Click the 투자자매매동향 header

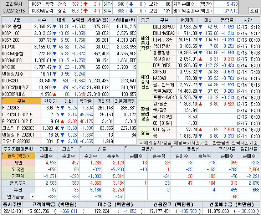tap(18, 149)
